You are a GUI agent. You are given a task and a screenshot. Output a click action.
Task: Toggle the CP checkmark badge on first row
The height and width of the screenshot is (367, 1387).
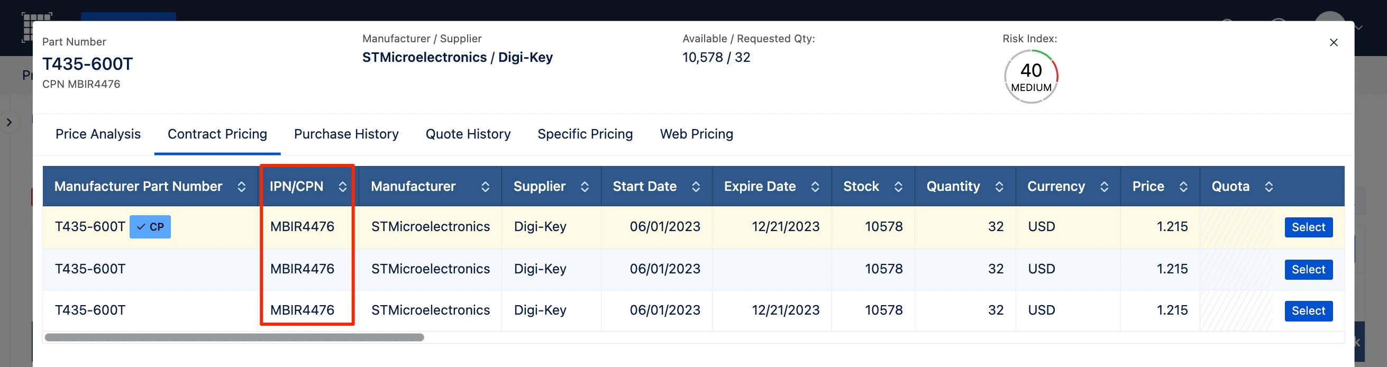coord(150,227)
